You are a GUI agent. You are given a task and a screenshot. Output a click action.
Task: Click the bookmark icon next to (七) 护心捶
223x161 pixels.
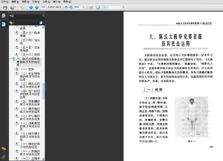[x=17, y=116]
